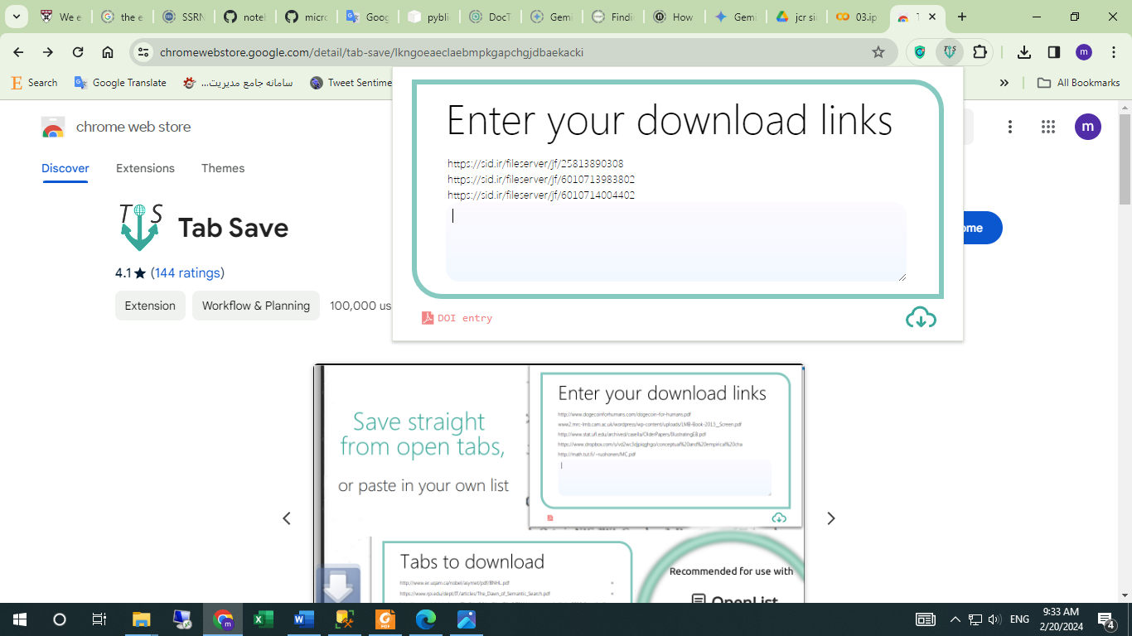Viewport: 1132px width, 636px height.
Task: Click the chrome web store logo
Action: pyautogui.click(x=116, y=127)
